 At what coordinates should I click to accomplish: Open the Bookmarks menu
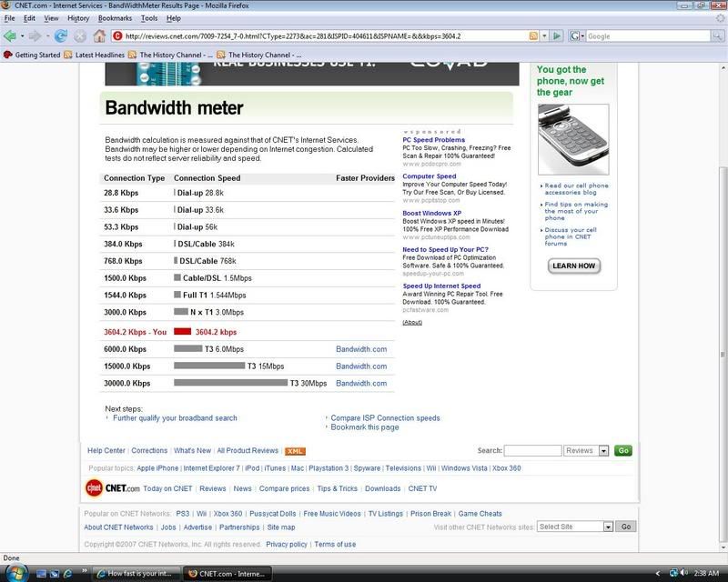[115, 18]
